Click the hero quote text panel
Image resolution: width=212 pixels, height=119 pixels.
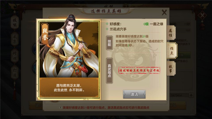point(69,88)
